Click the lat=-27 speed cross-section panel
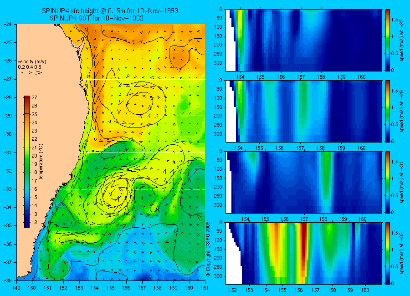The image size is (410, 296). coord(303,40)
